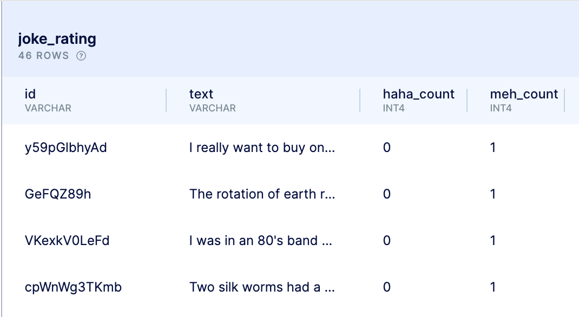The image size is (579, 317).
Task: Open the text cell 'I was in an 80's band ...'
Action: pyautogui.click(x=261, y=241)
